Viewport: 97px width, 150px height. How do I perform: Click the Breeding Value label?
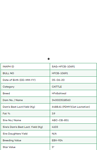pos(12,140)
